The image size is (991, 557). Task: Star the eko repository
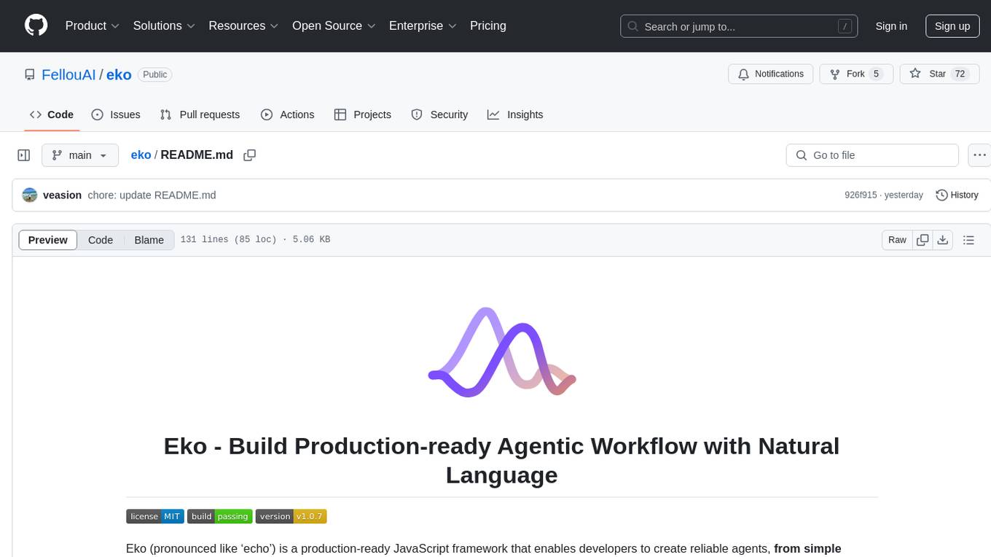click(x=940, y=74)
